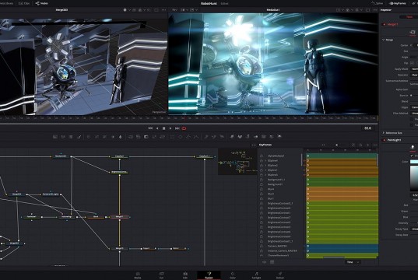Open the Time display dropdown in Keyframes
Image resolution: width=418 pixels, height=280 pixels.
click(x=353, y=262)
